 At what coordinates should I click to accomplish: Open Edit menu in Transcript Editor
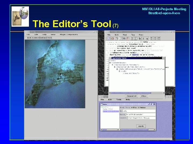pos(117,35)
